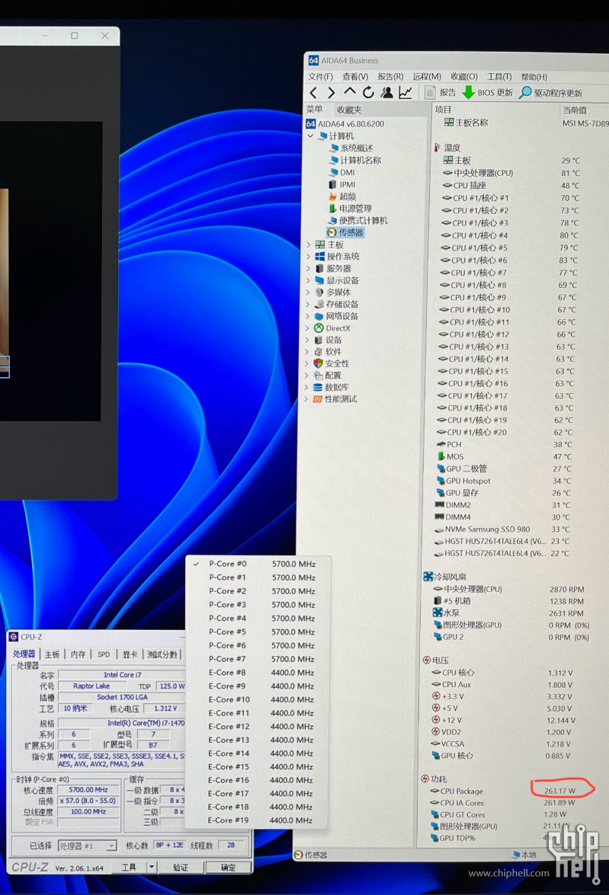
Task: Switch to the 菜单 panel tab
Action: 314,109
